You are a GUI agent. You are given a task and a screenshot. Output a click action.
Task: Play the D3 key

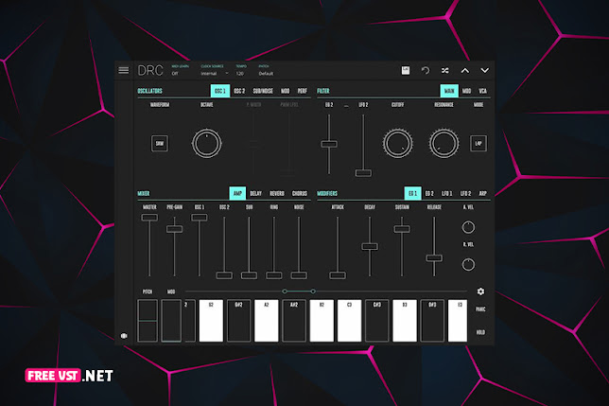coord(405,321)
